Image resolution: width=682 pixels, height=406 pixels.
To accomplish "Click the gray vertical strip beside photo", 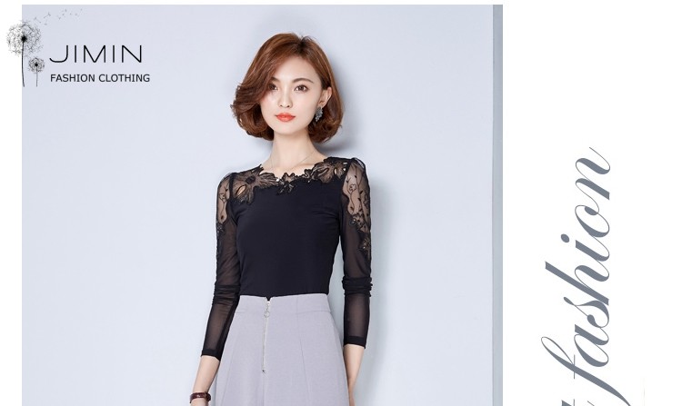I will [497, 205].
